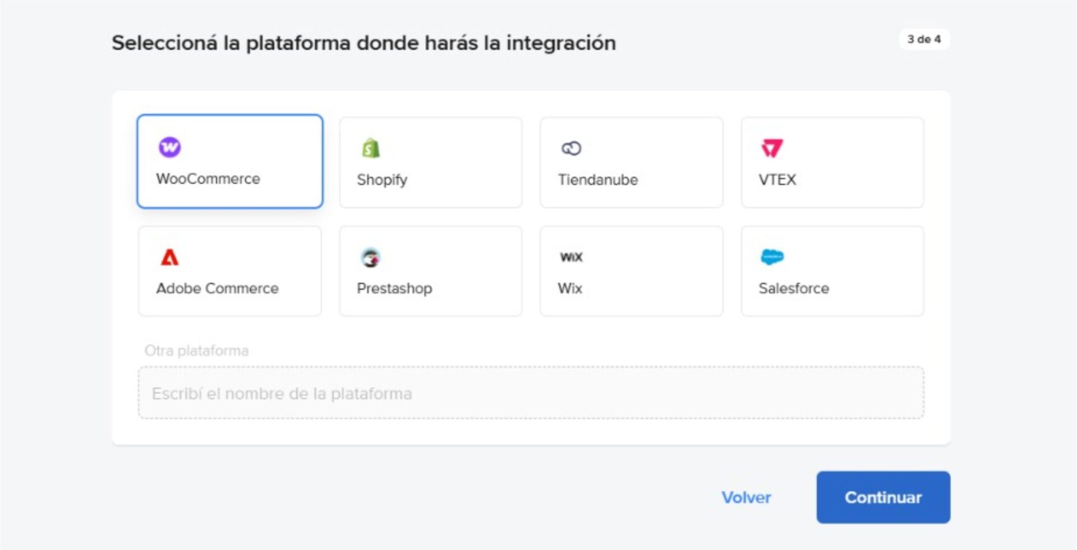The height and width of the screenshot is (550, 1077).
Task: Select the VTEX platform label
Action: [x=777, y=180]
